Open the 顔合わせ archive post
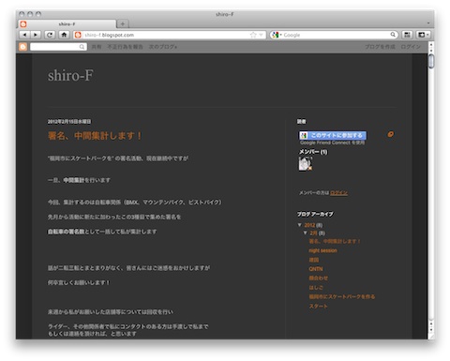The height and width of the screenshot is (361, 450). [319, 278]
